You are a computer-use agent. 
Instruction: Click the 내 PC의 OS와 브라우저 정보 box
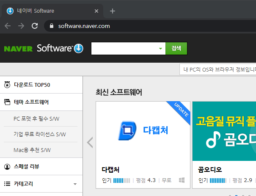pyautogui.click(x=218, y=69)
